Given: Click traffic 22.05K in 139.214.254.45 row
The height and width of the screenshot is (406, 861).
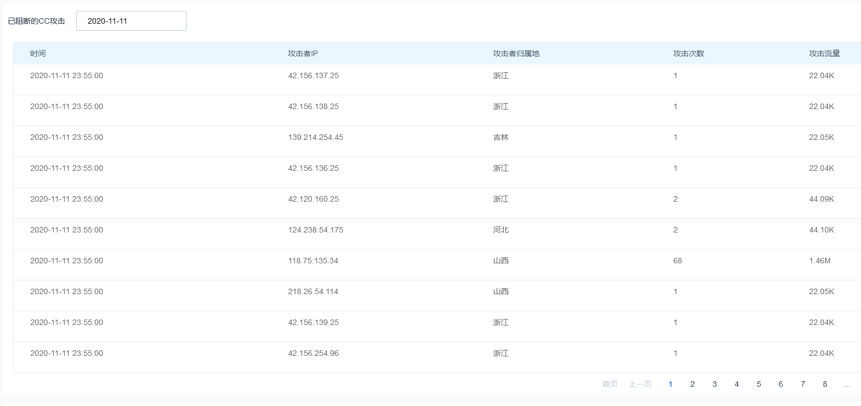Looking at the screenshot, I should (x=822, y=137).
